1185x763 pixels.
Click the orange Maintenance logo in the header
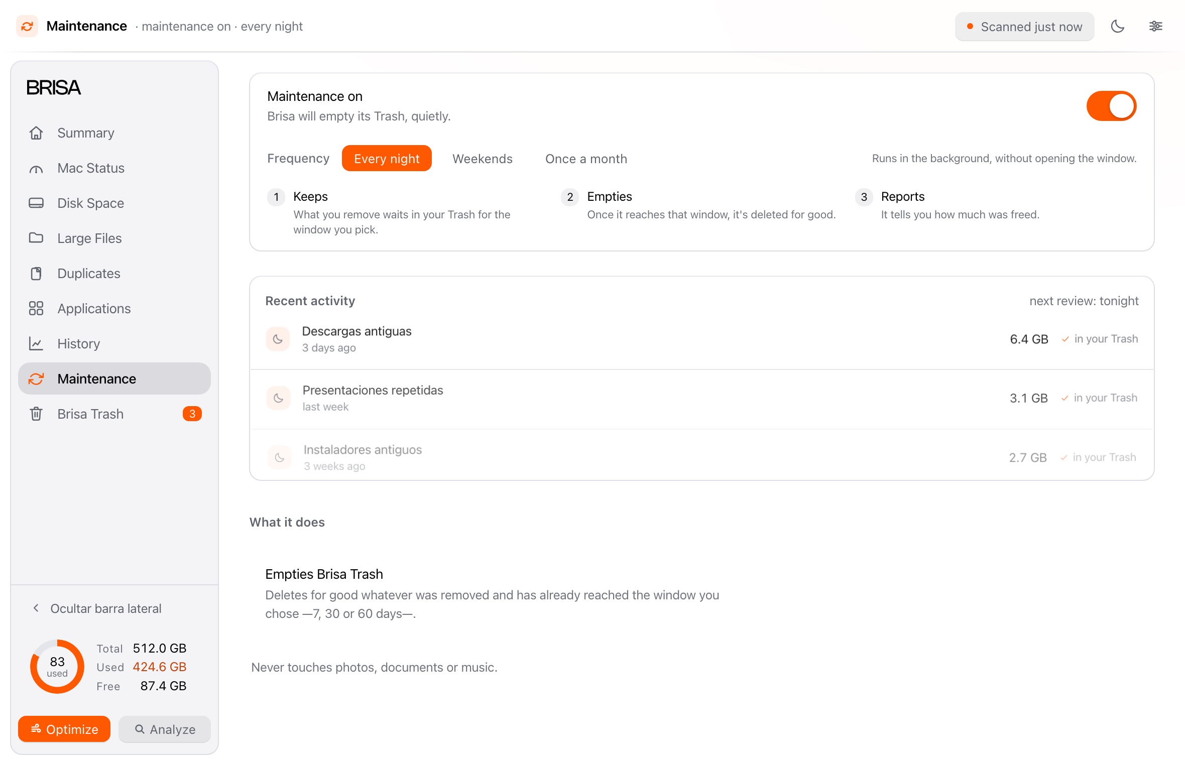(27, 26)
